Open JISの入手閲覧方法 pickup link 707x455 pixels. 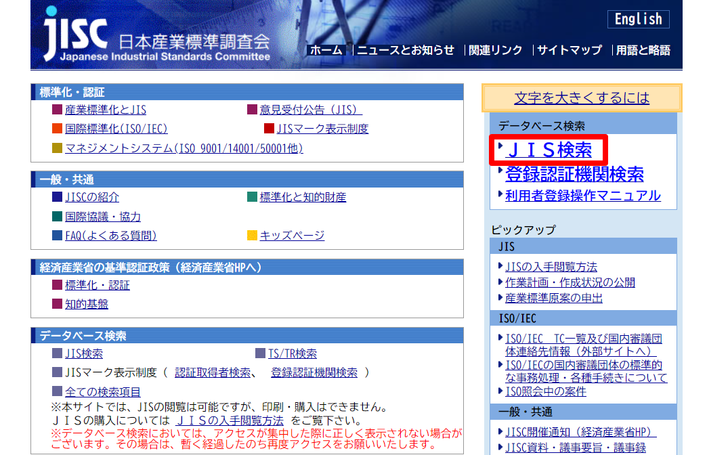click(551, 267)
